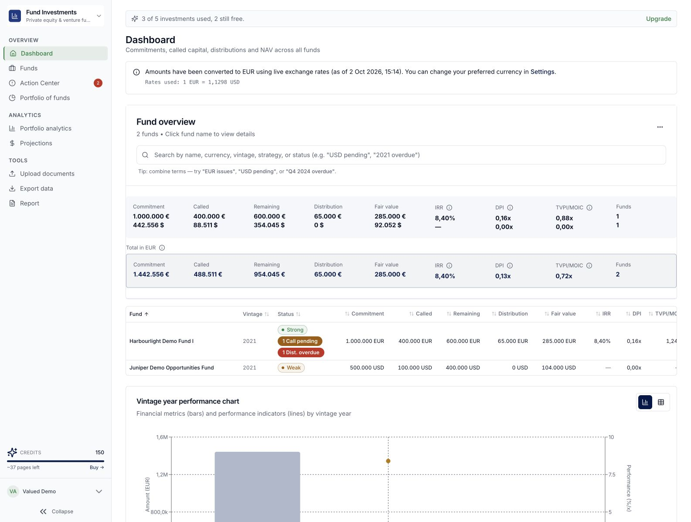This screenshot has height=522, width=691.
Task: Click the 1 Call pending badge
Action: pyautogui.click(x=300, y=341)
